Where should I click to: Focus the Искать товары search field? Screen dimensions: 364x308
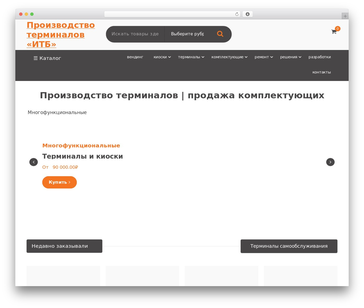click(x=135, y=34)
